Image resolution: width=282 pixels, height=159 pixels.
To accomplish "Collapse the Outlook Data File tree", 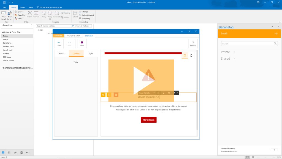I will pos(2,32).
